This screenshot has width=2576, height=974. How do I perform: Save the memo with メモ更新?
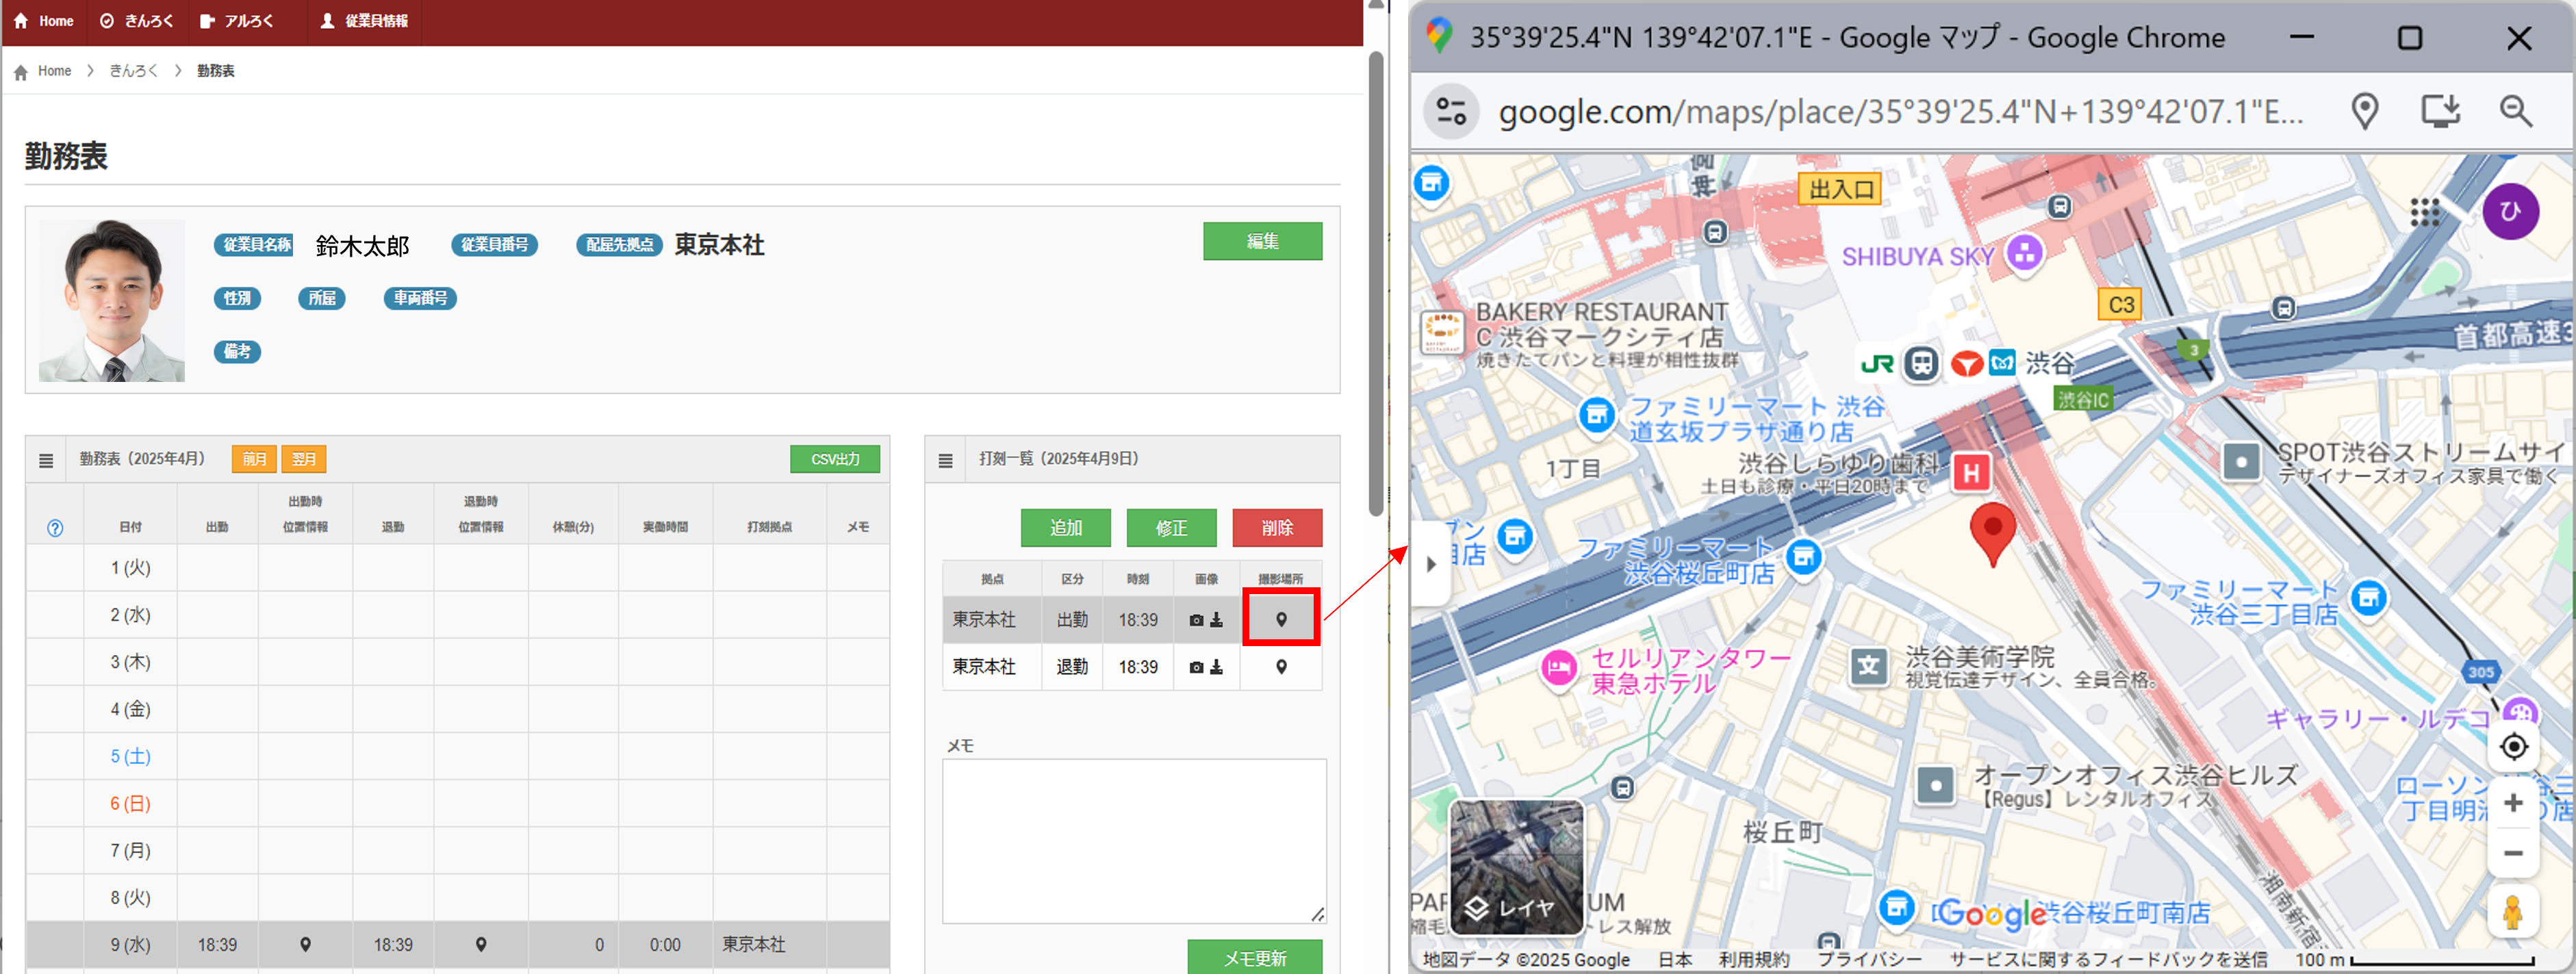click(1255, 958)
